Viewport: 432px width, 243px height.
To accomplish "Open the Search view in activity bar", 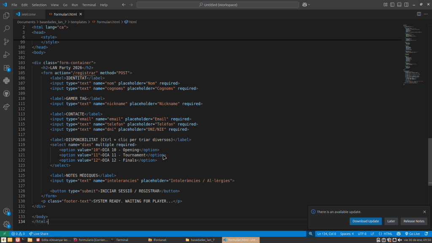I will tap(6, 29).
